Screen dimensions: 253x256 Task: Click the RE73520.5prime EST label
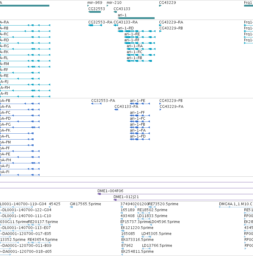[x=163, y=204]
